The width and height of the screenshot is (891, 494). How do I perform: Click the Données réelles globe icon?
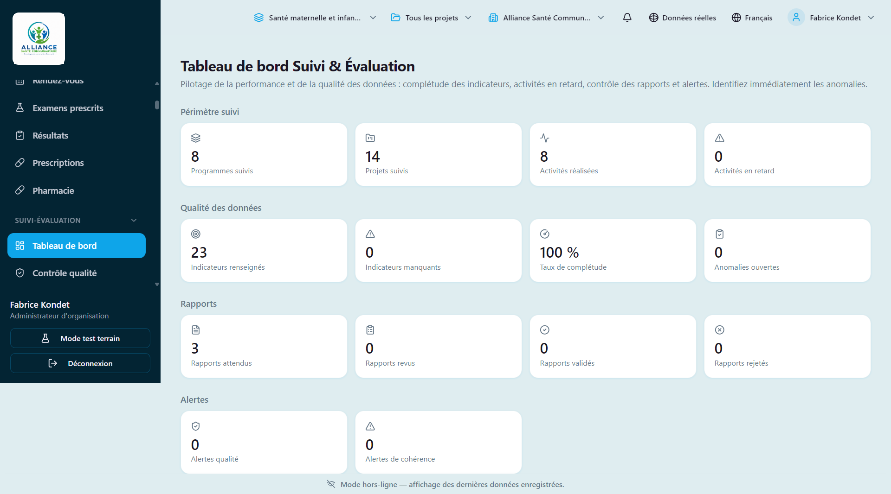point(653,18)
